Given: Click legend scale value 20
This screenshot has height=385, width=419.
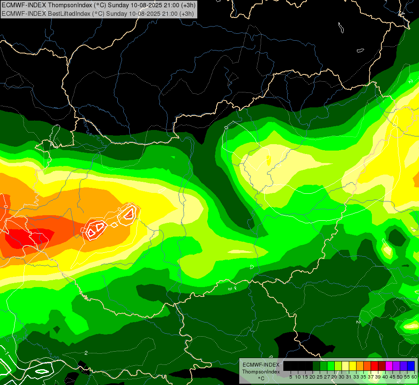Looking at the screenshot, I should click(x=312, y=377).
